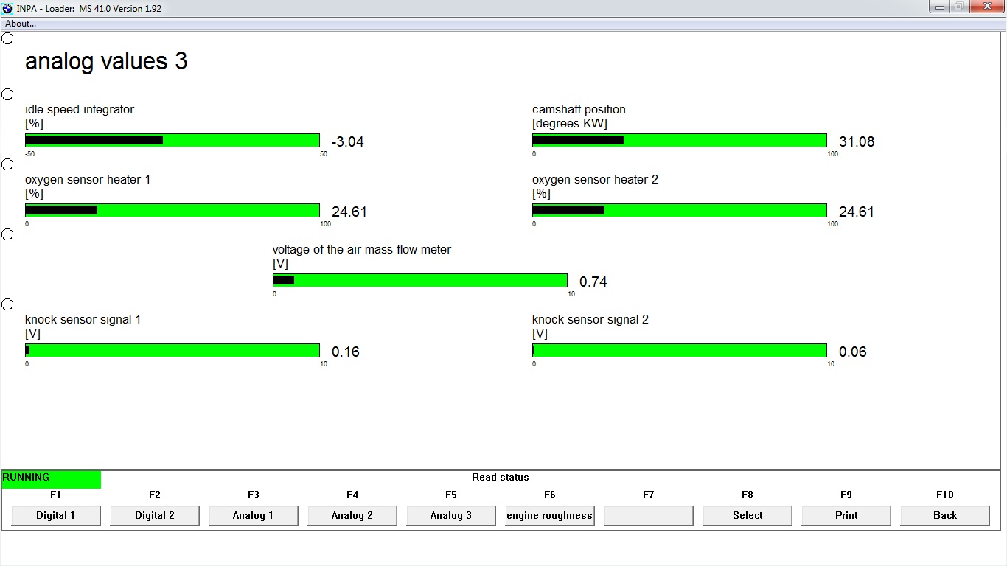The image size is (1007, 566).
Task: Click the idle speed integrator bar
Action: pos(173,141)
